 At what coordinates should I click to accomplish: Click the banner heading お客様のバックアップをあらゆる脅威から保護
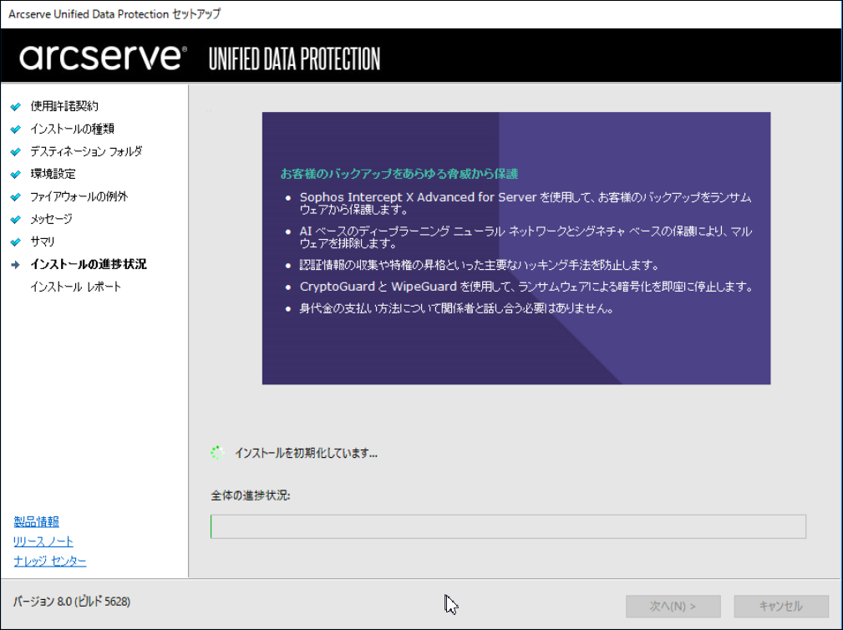click(399, 174)
